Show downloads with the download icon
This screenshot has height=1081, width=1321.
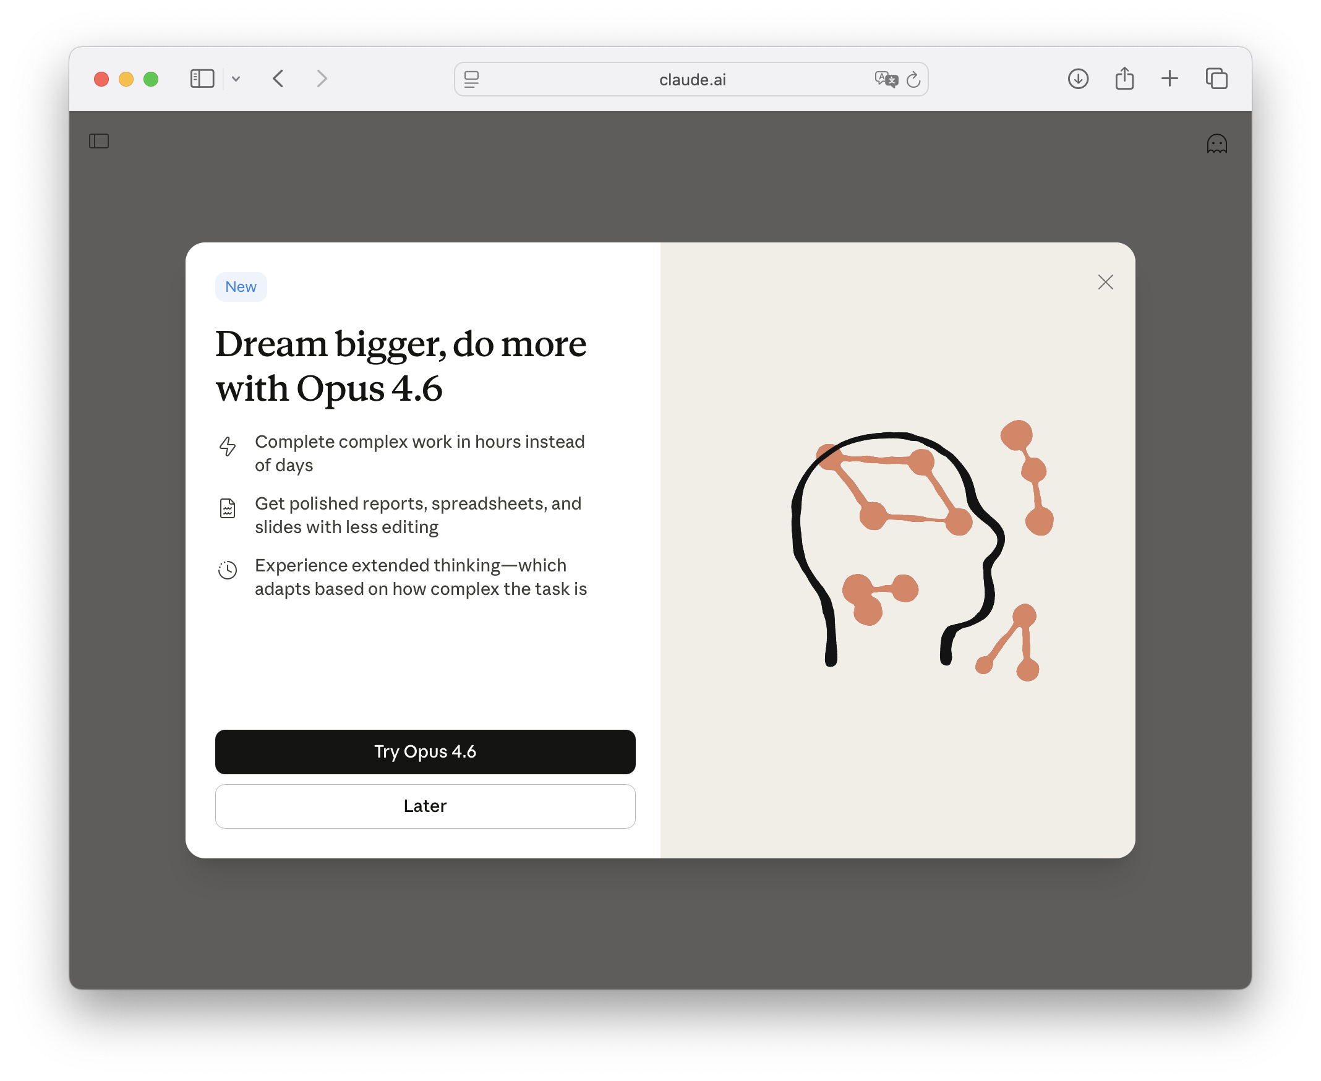coord(1078,79)
